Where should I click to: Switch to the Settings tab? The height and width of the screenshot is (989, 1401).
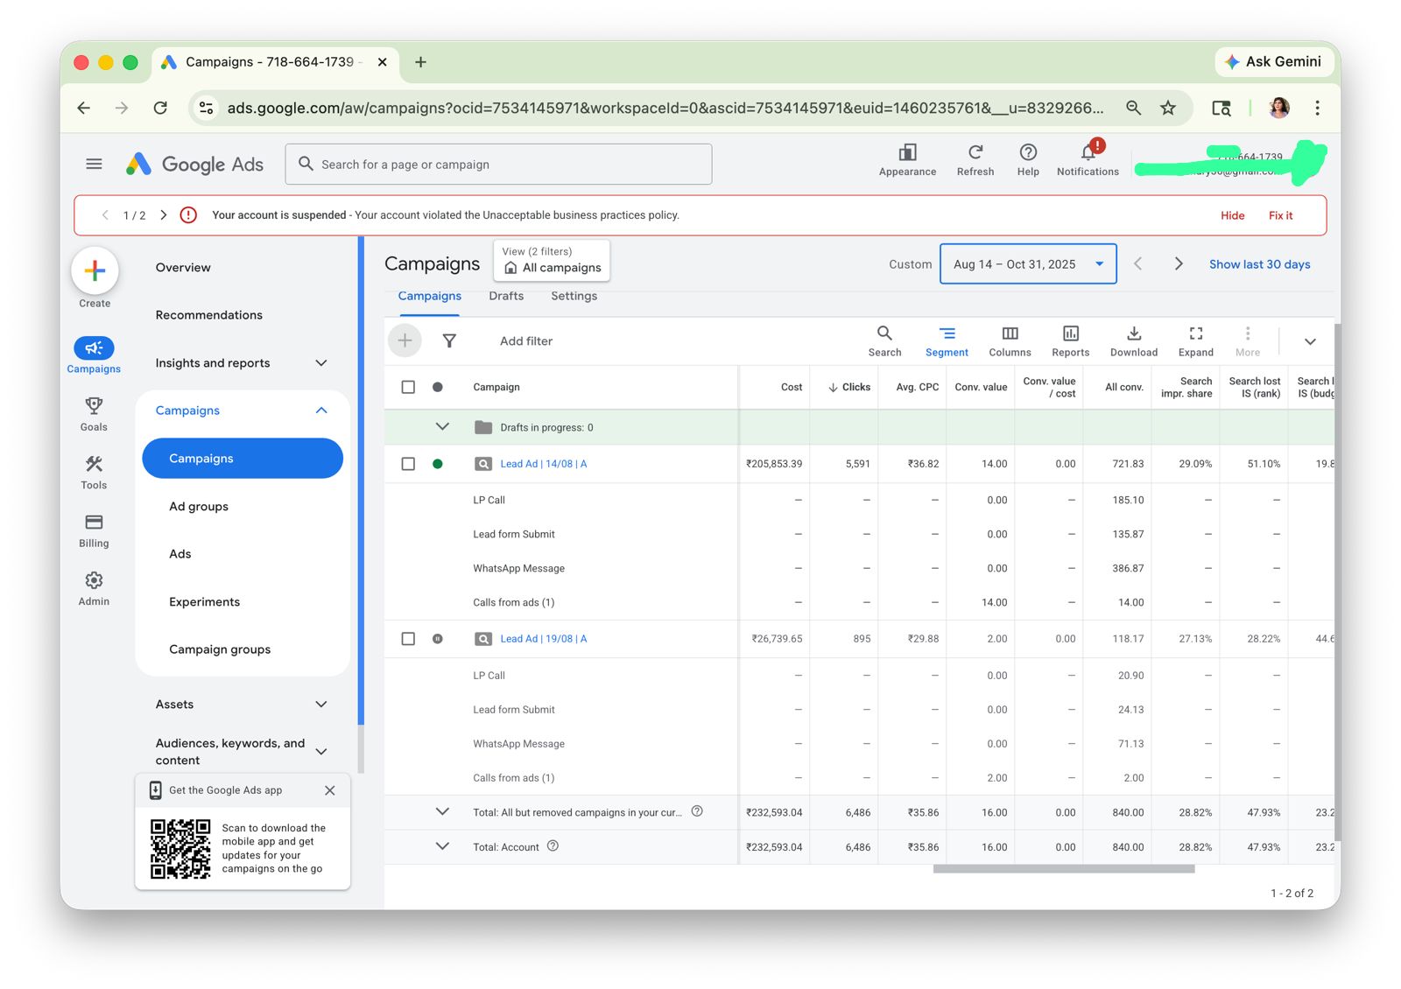tap(574, 296)
